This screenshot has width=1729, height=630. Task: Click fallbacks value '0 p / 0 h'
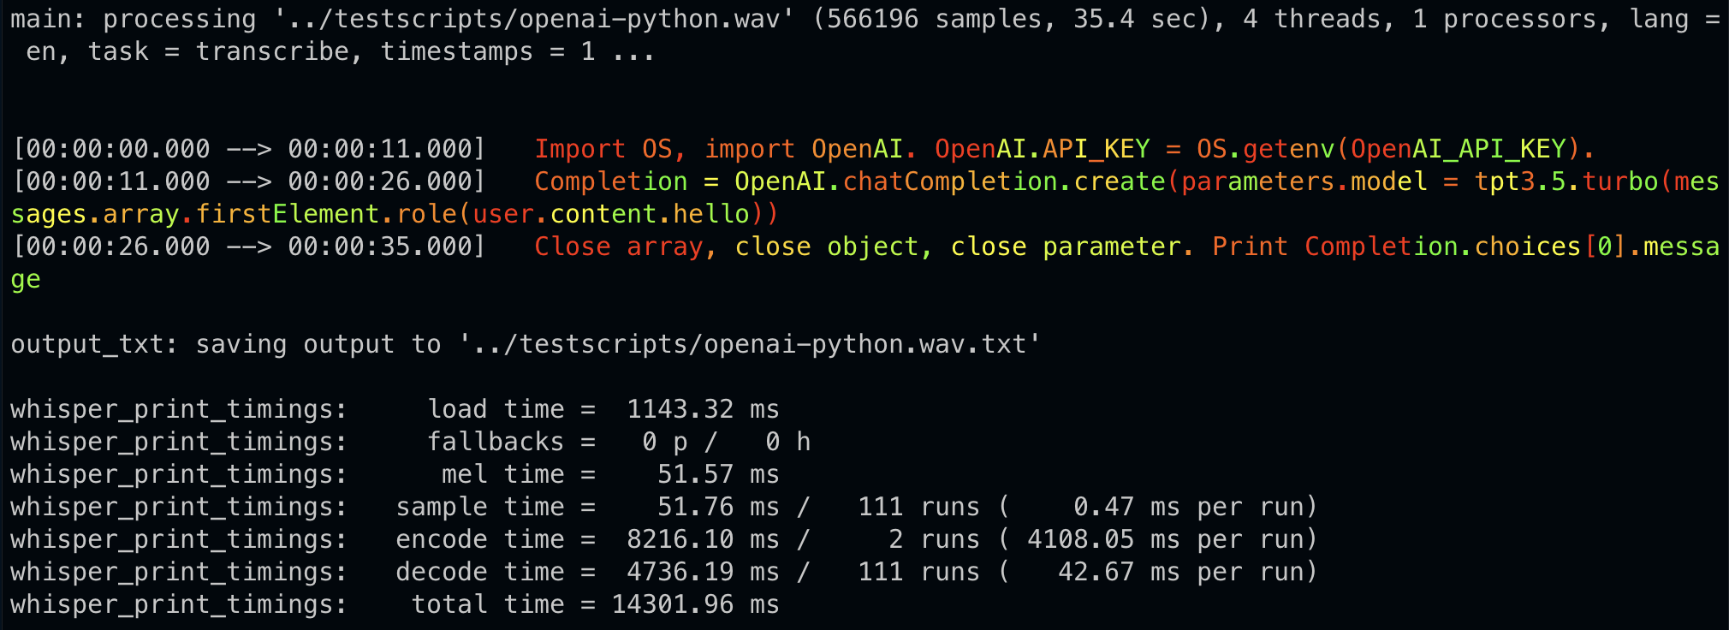(x=727, y=442)
